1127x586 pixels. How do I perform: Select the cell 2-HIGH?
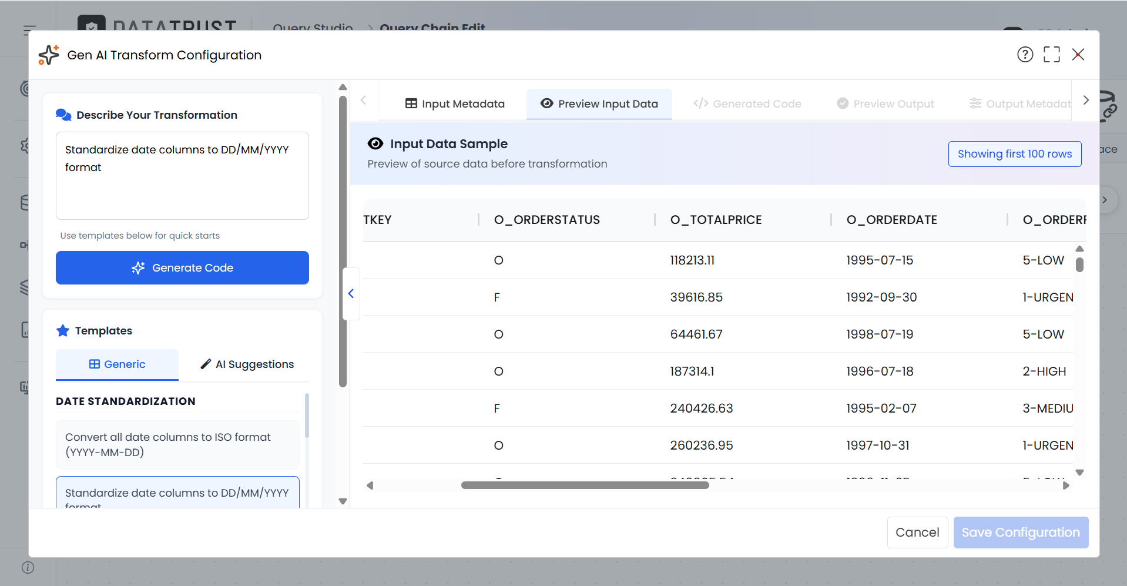pyautogui.click(x=1044, y=371)
